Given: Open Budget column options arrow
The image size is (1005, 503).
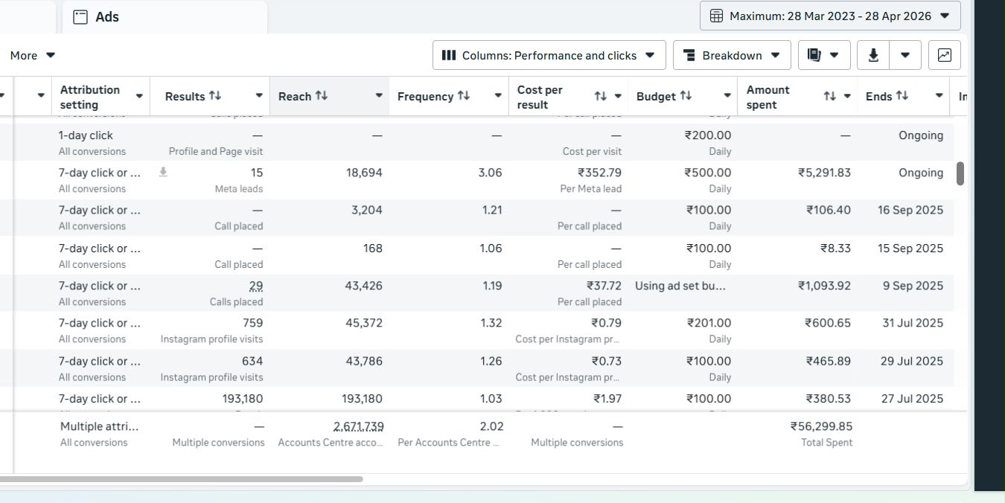Looking at the screenshot, I should point(727,96).
